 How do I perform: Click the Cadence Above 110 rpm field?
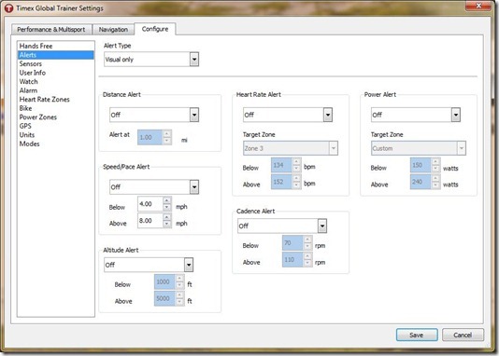coord(292,259)
